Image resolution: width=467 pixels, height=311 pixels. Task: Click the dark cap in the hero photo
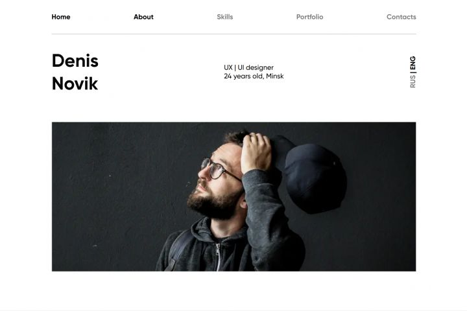click(x=313, y=176)
